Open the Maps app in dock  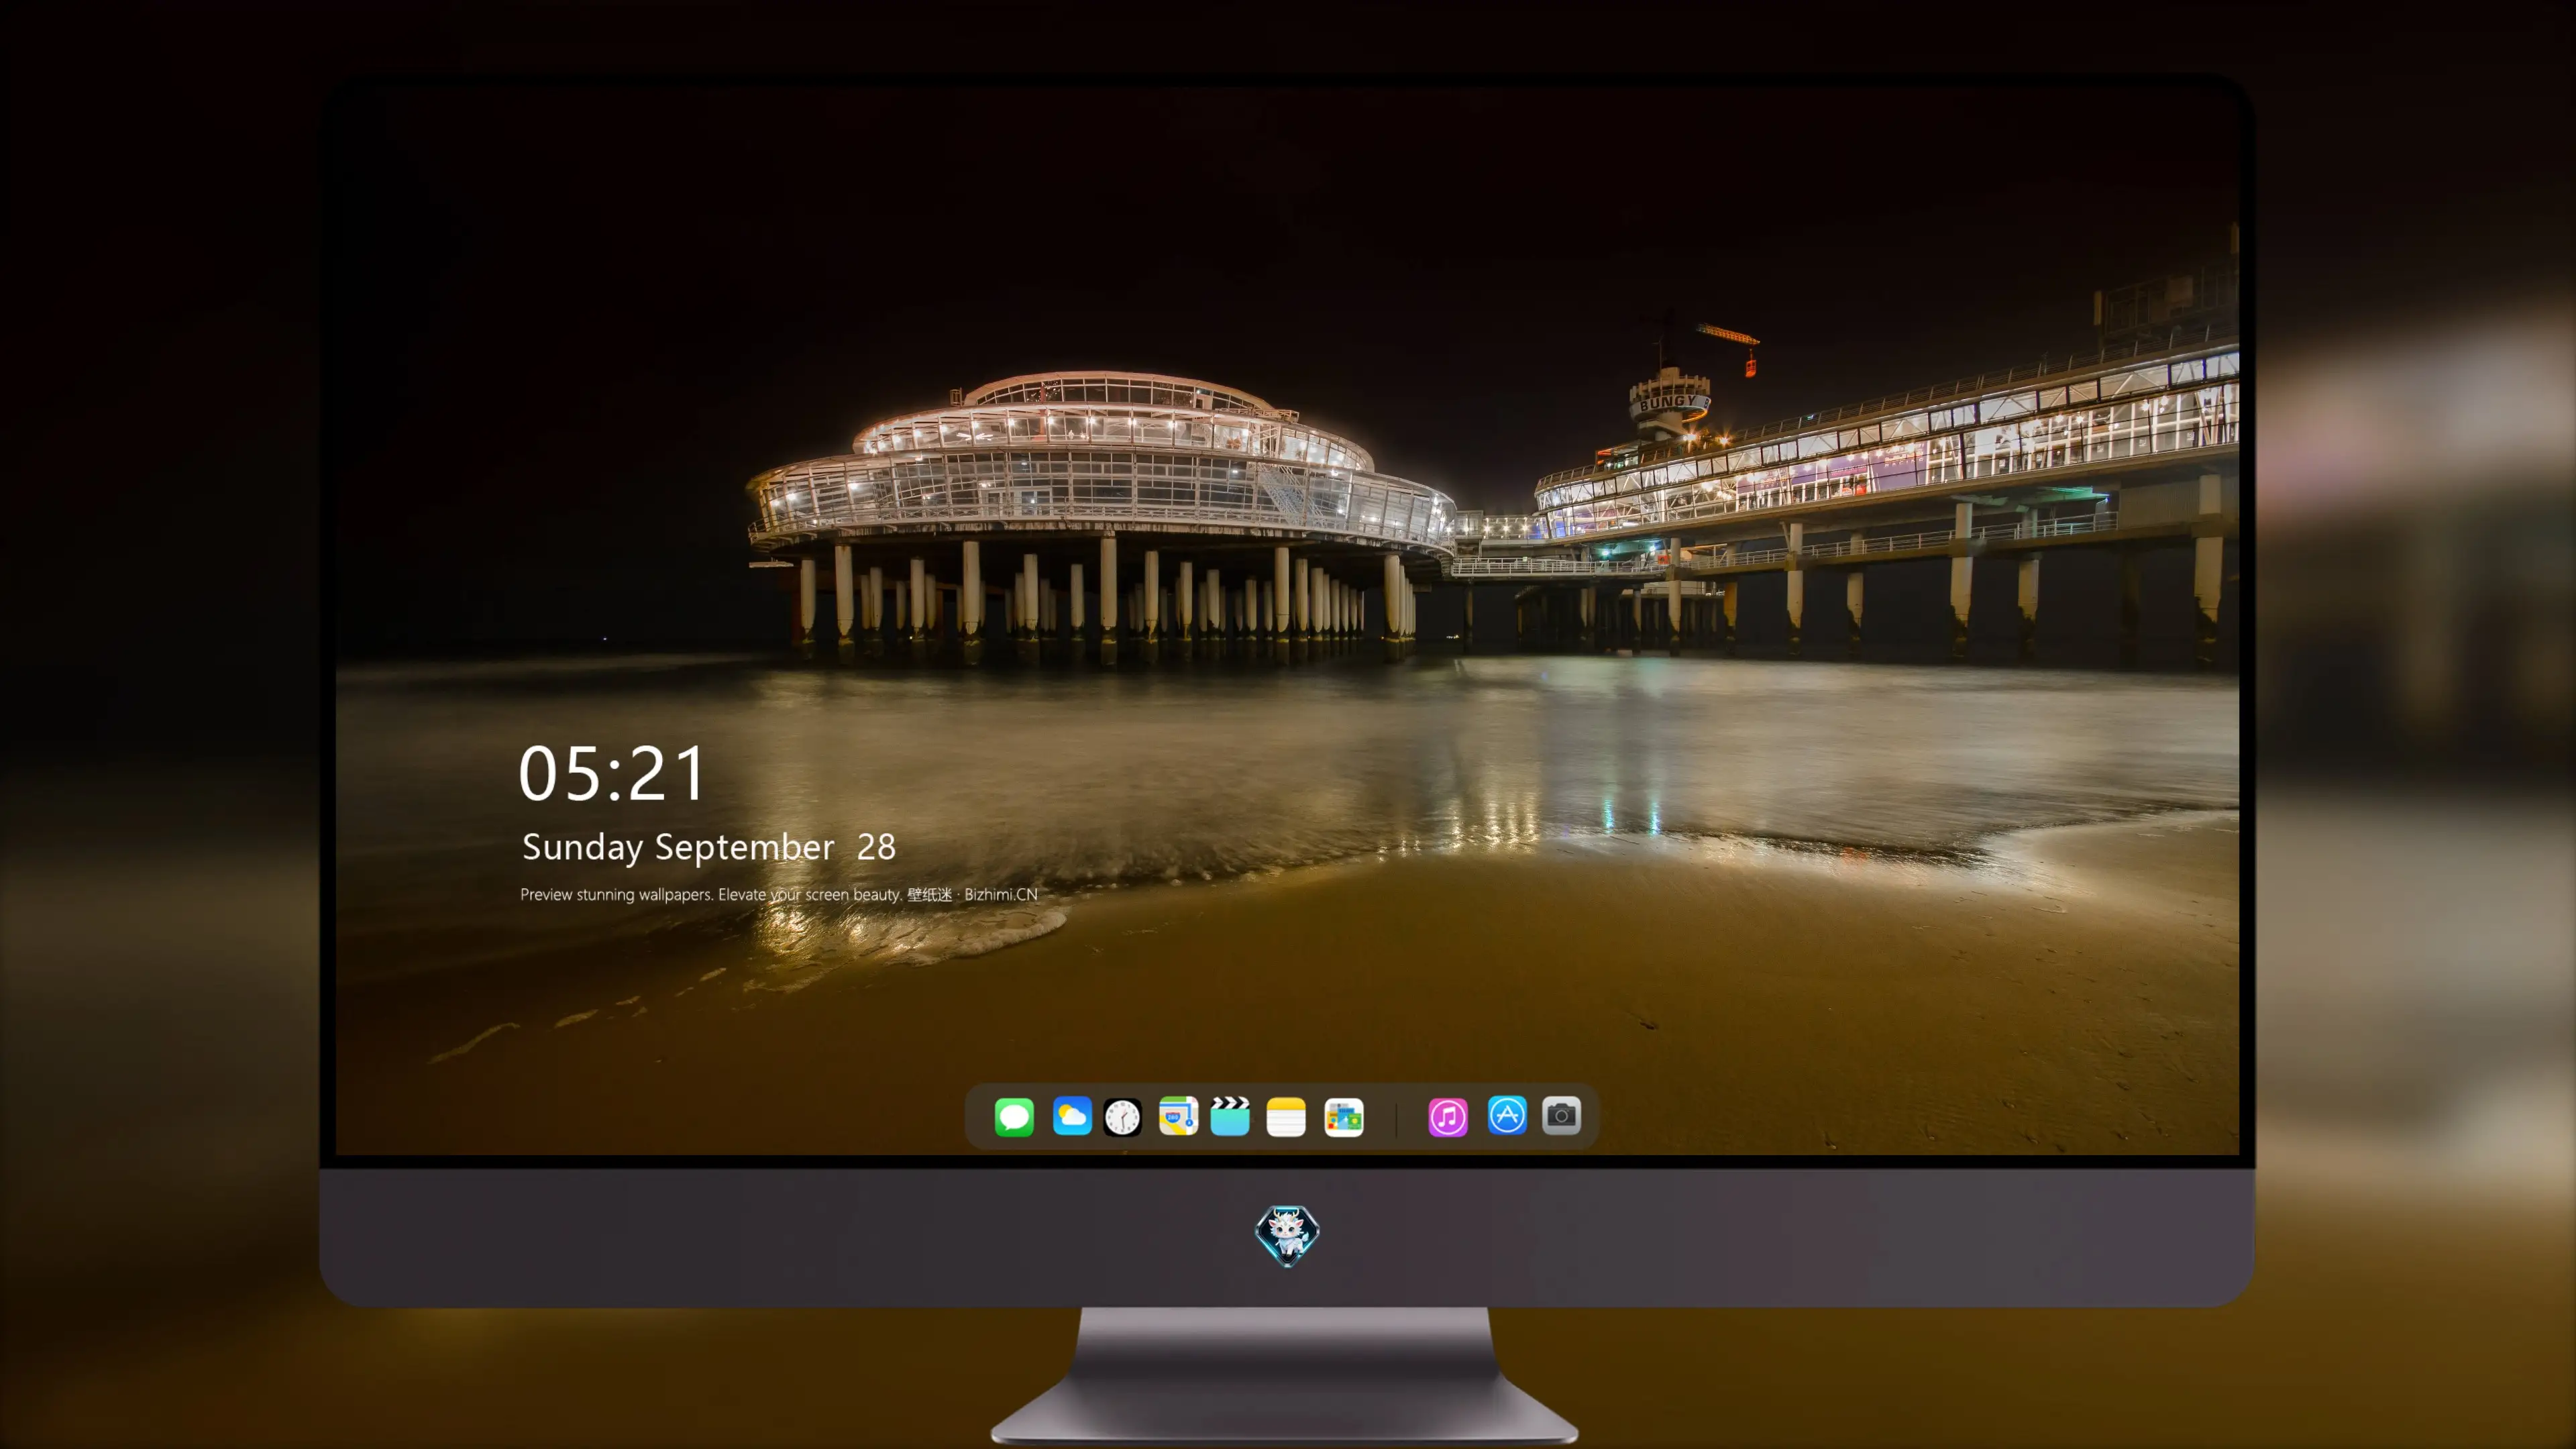[x=1178, y=1116]
